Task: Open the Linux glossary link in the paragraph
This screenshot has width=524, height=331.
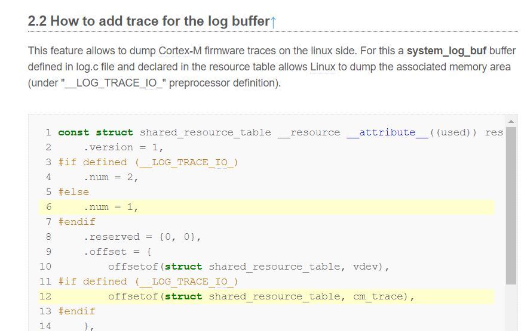Action: pyautogui.click(x=323, y=67)
